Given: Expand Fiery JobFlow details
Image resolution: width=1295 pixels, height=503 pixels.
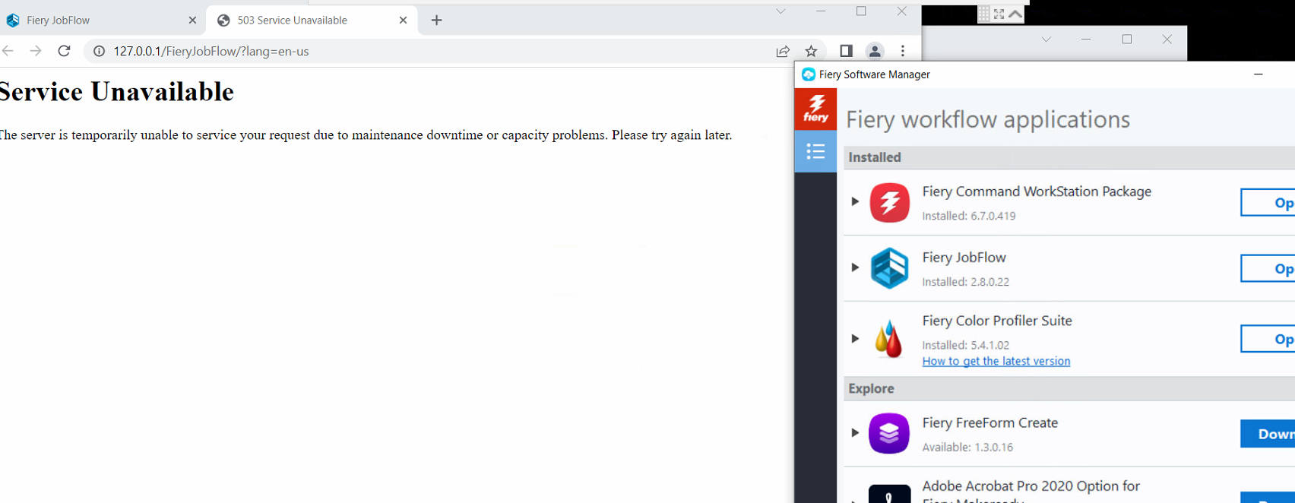Looking at the screenshot, I should (x=855, y=267).
